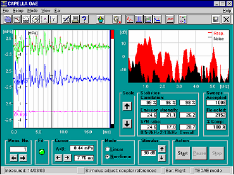This screenshot has width=234, height=175.
Task: Click the instrument gauge toolbar icon
Action: 26,19
